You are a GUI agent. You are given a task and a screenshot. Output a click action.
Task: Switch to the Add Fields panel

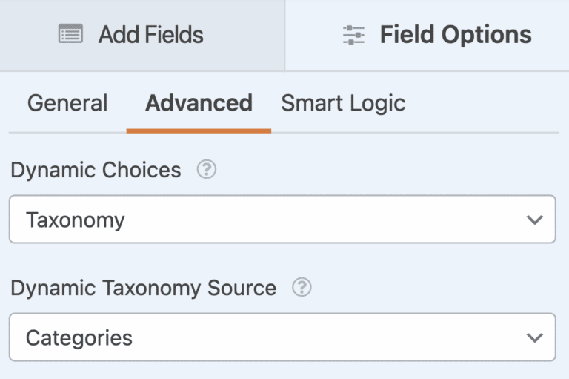click(142, 35)
